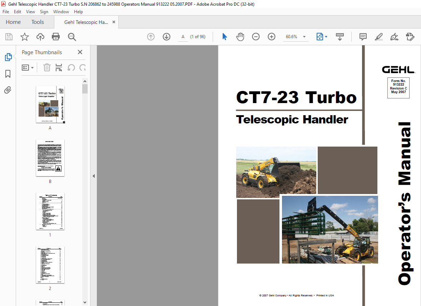Screen dimensions: 421x306
Task: Zoom in with the plus button
Action: 272,37
